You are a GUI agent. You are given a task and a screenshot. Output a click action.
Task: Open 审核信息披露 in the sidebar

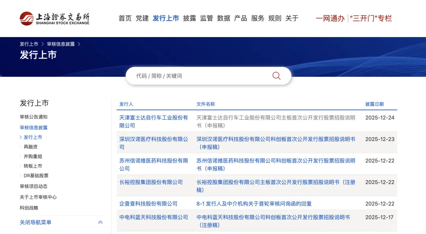click(x=34, y=127)
